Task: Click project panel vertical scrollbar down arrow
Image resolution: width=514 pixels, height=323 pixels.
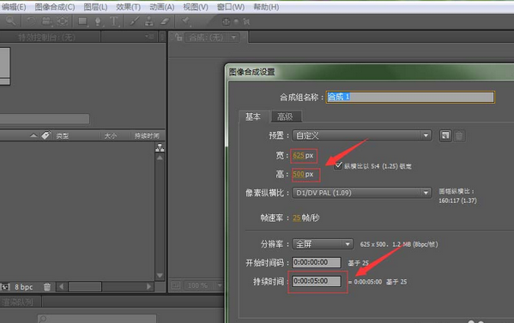Action: click(x=160, y=275)
